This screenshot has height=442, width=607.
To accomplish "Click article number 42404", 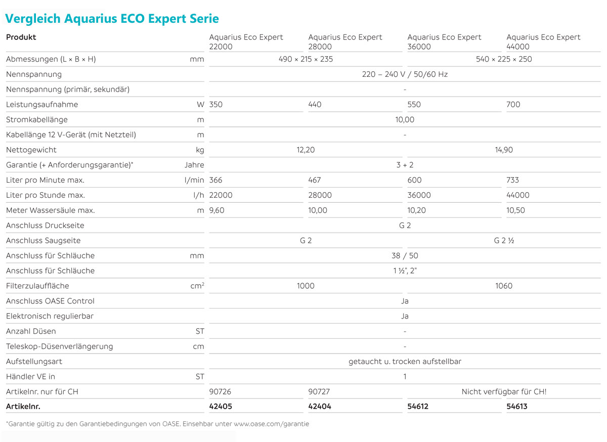I will (x=320, y=406).
